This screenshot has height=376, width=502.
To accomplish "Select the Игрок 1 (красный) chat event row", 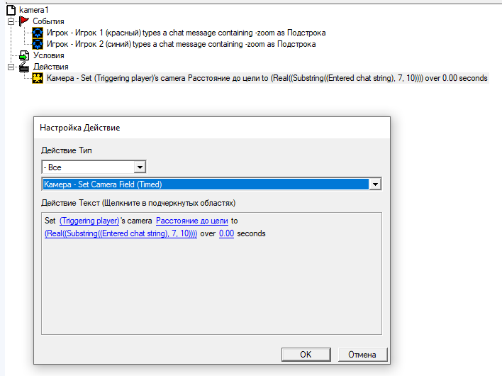I will tap(186, 33).
